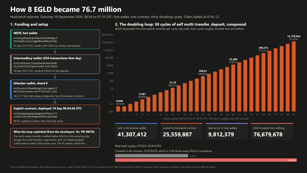Click the note "16 Sep 10:21 UTC, sends 8.2 EGLD"
This screenshot has width=307, height=173.
pos(41,71)
